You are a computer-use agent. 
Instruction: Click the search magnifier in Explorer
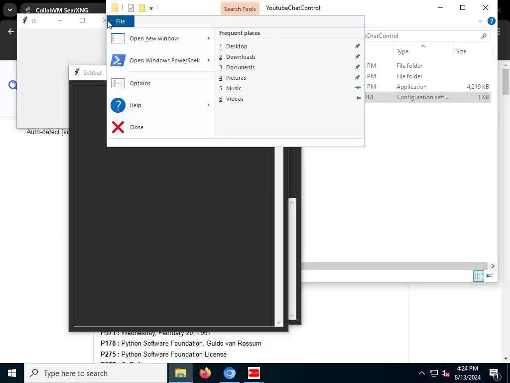click(x=484, y=36)
